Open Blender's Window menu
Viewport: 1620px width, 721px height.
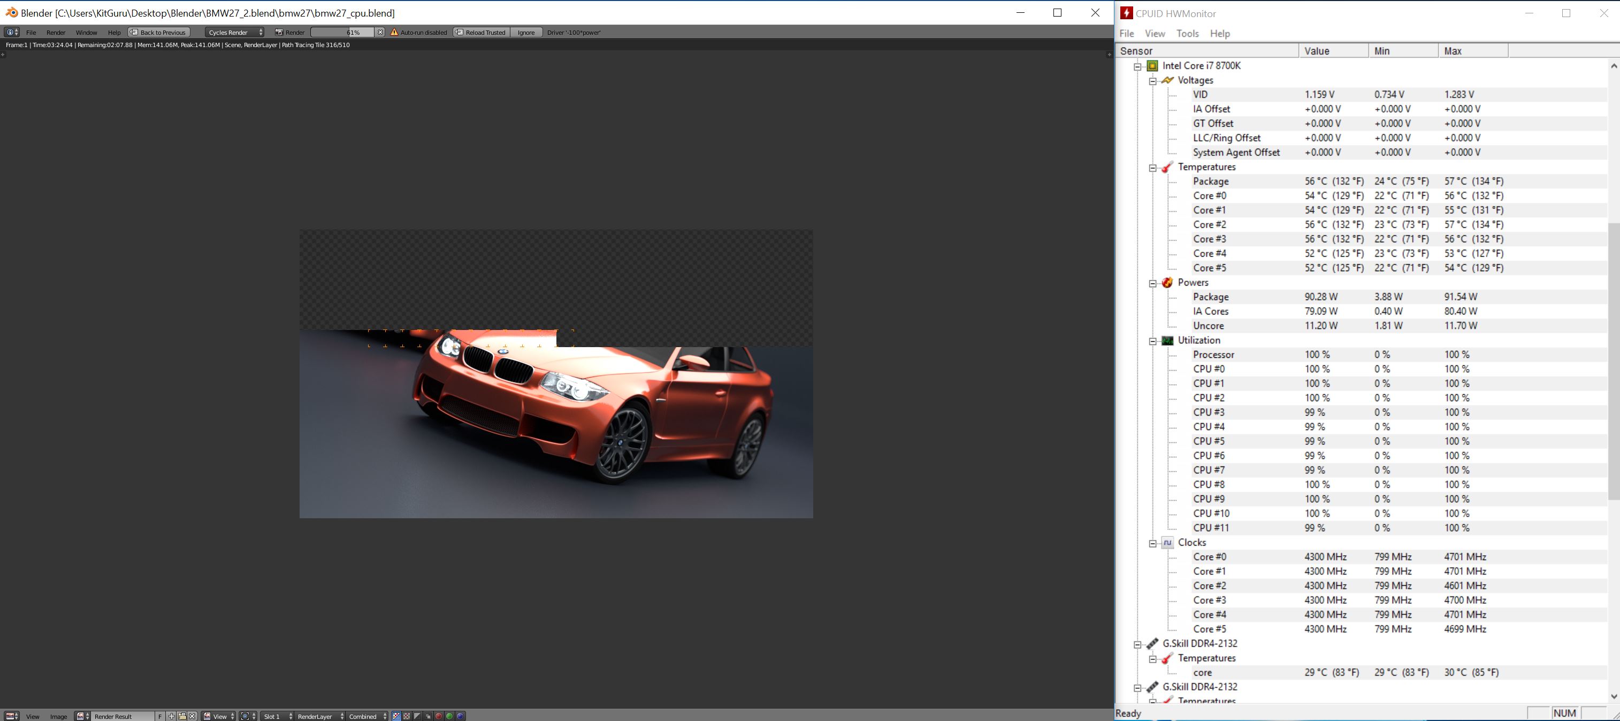(86, 32)
